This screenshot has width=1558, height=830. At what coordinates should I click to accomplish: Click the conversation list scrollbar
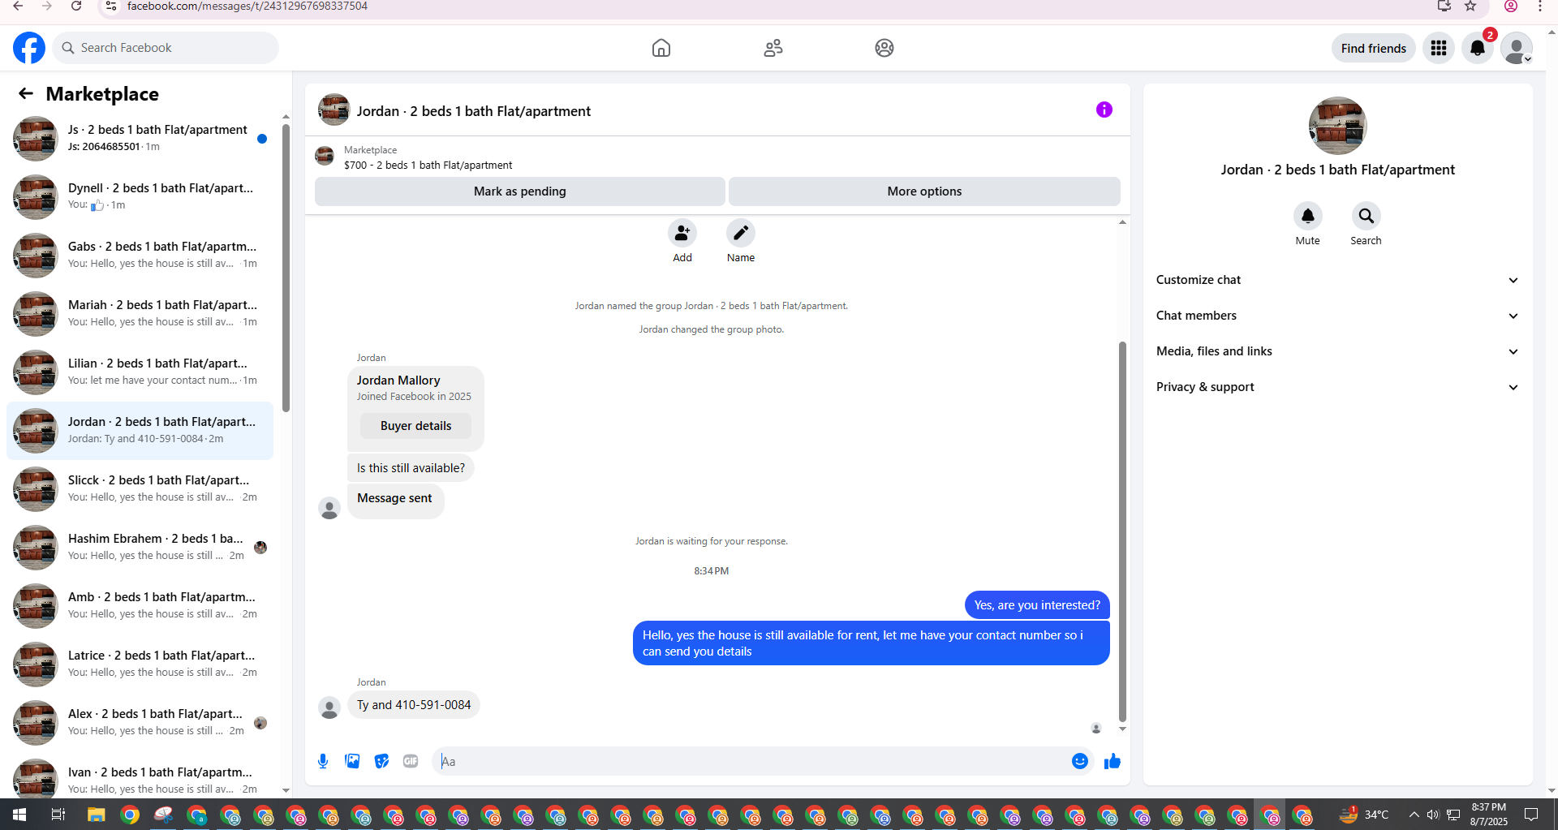tap(286, 268)
